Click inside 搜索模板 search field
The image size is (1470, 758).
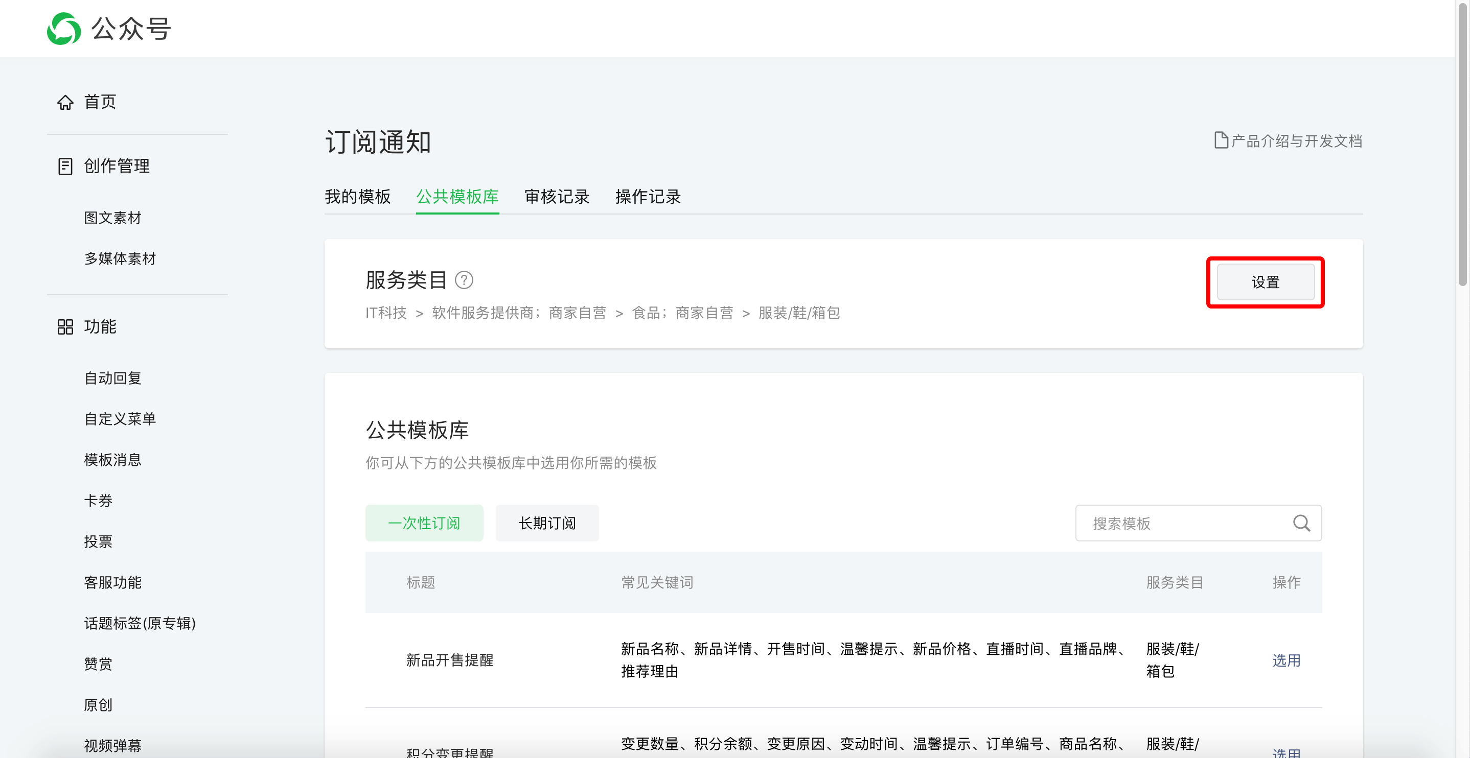point(1199,523)
